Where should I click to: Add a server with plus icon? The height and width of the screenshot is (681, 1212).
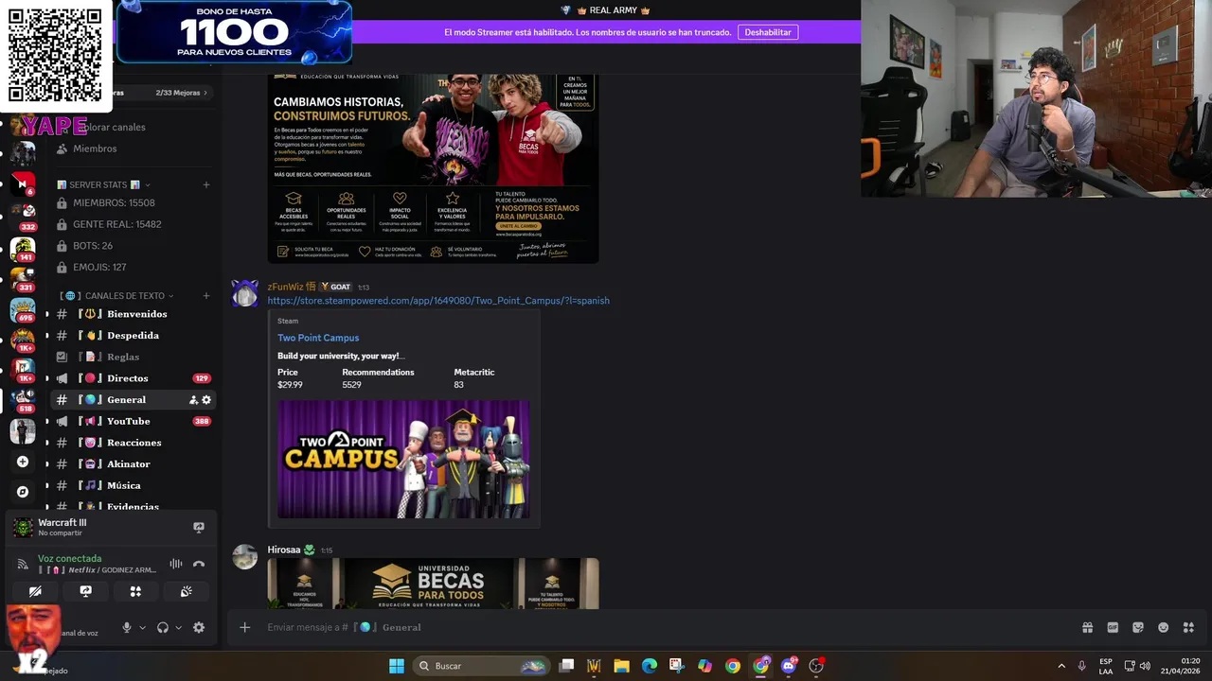click(23, 462)
